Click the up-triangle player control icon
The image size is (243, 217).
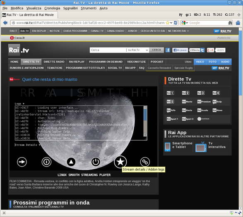click(71, 162)
